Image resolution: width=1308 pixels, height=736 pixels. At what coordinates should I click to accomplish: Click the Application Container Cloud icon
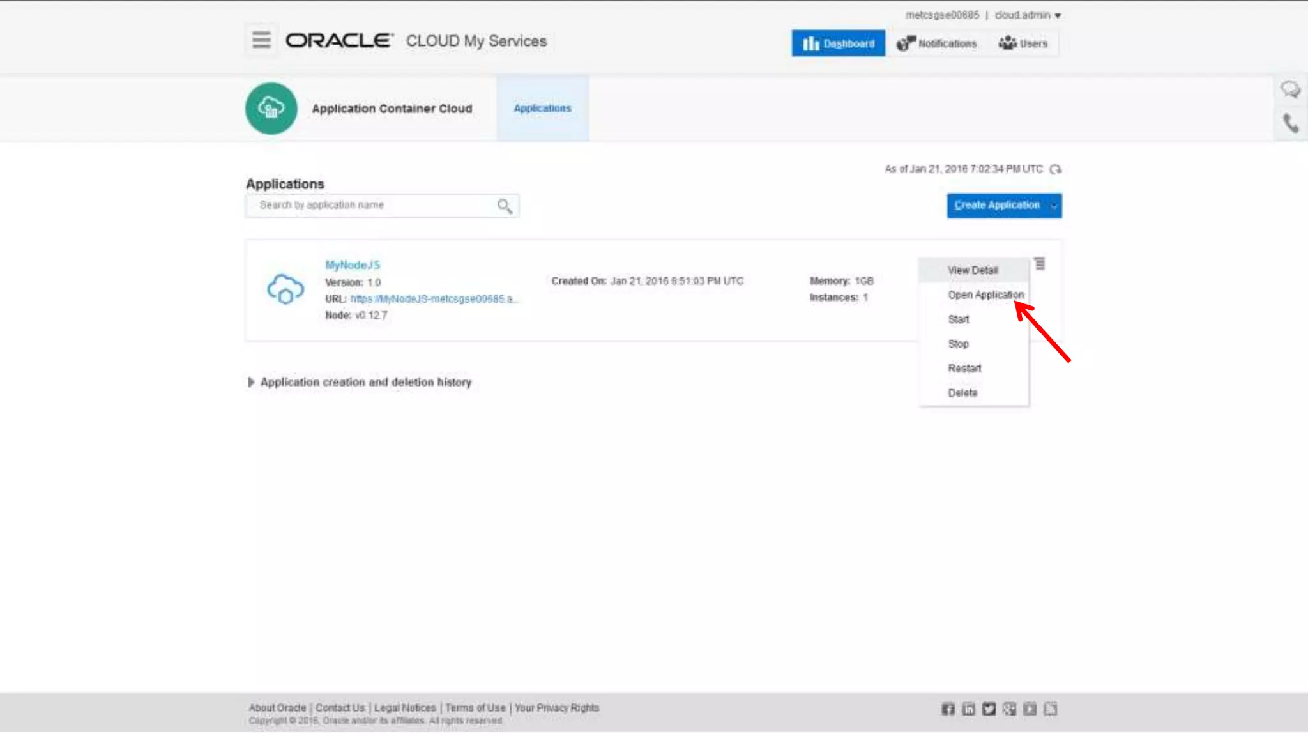(271, 109)
